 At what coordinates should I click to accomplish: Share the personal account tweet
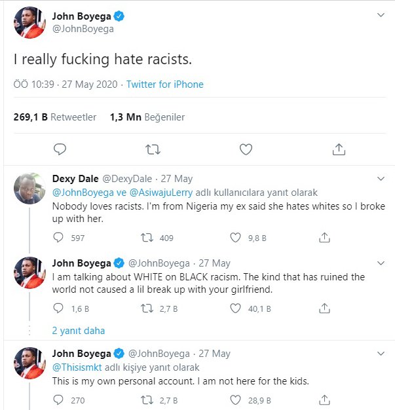click(x=324, y=399)
